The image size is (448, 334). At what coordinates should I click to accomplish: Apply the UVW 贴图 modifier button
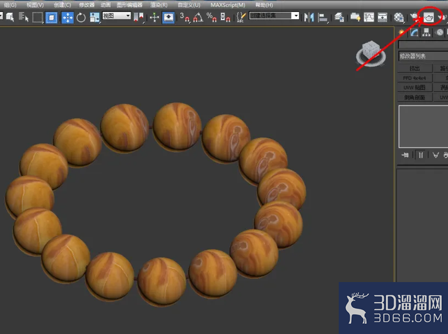pyautogui.click(x=415, y=87)
